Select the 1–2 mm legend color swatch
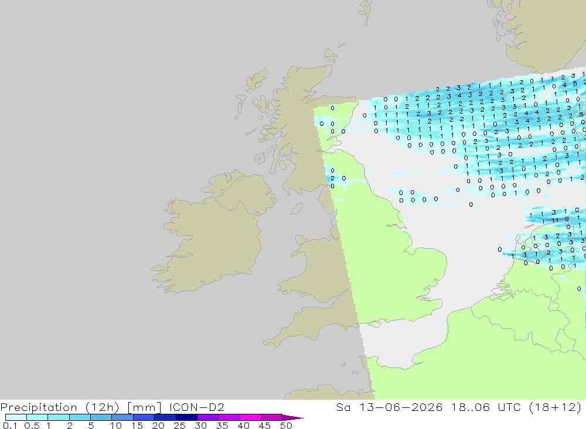Viewport: 586px width, 429px height. pyautogui.click(x=58, y=417)
